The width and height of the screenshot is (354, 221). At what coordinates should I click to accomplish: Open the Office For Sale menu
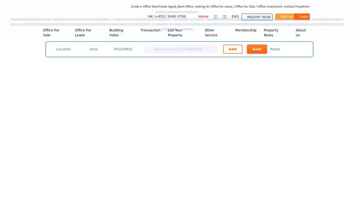point(52,32)
